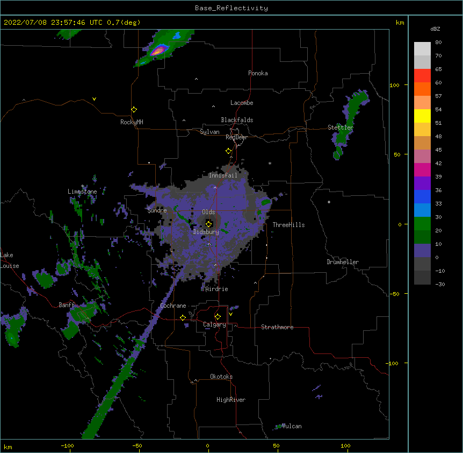Pick the yellow diamond marker below Cochrane label
This screenshot has width=463, height=453.
point(183,317)
